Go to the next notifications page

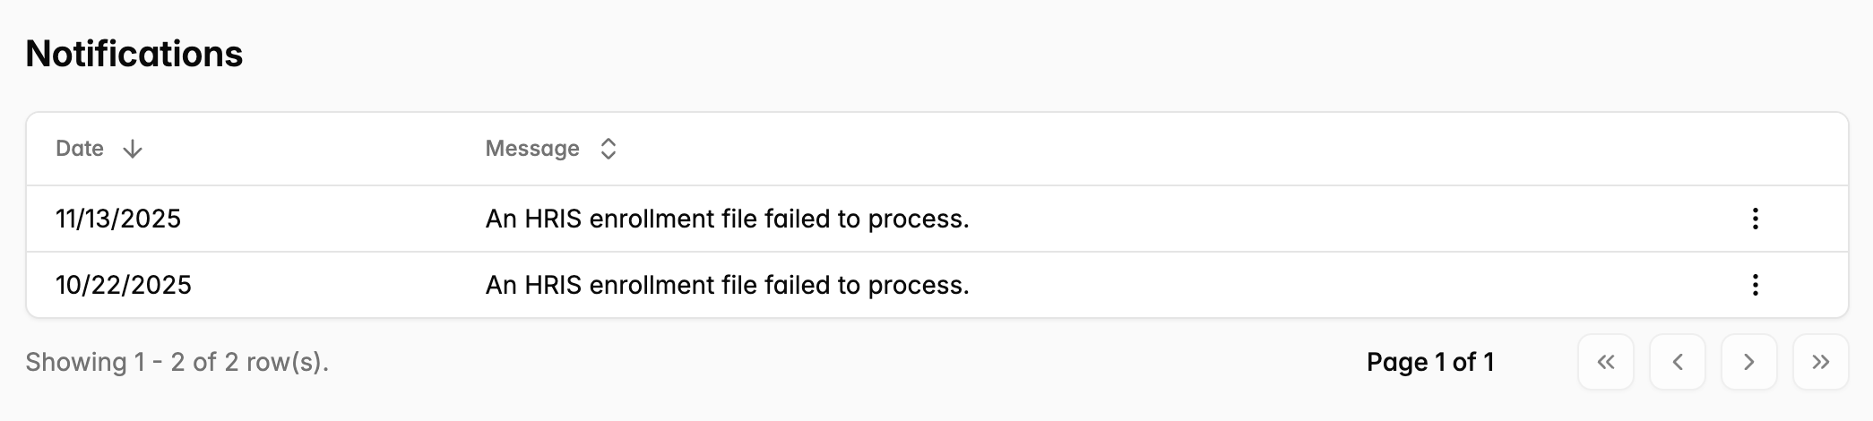tap(1748, 362)
